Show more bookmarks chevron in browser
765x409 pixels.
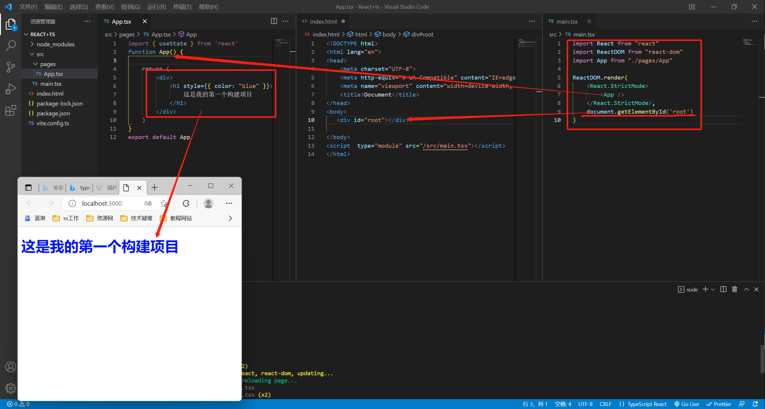pyautogui.click(x=230, y=218)
